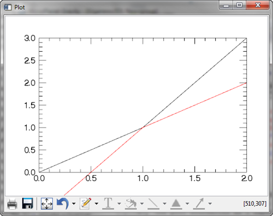Click the intersection point of both lines

[143, 127]
